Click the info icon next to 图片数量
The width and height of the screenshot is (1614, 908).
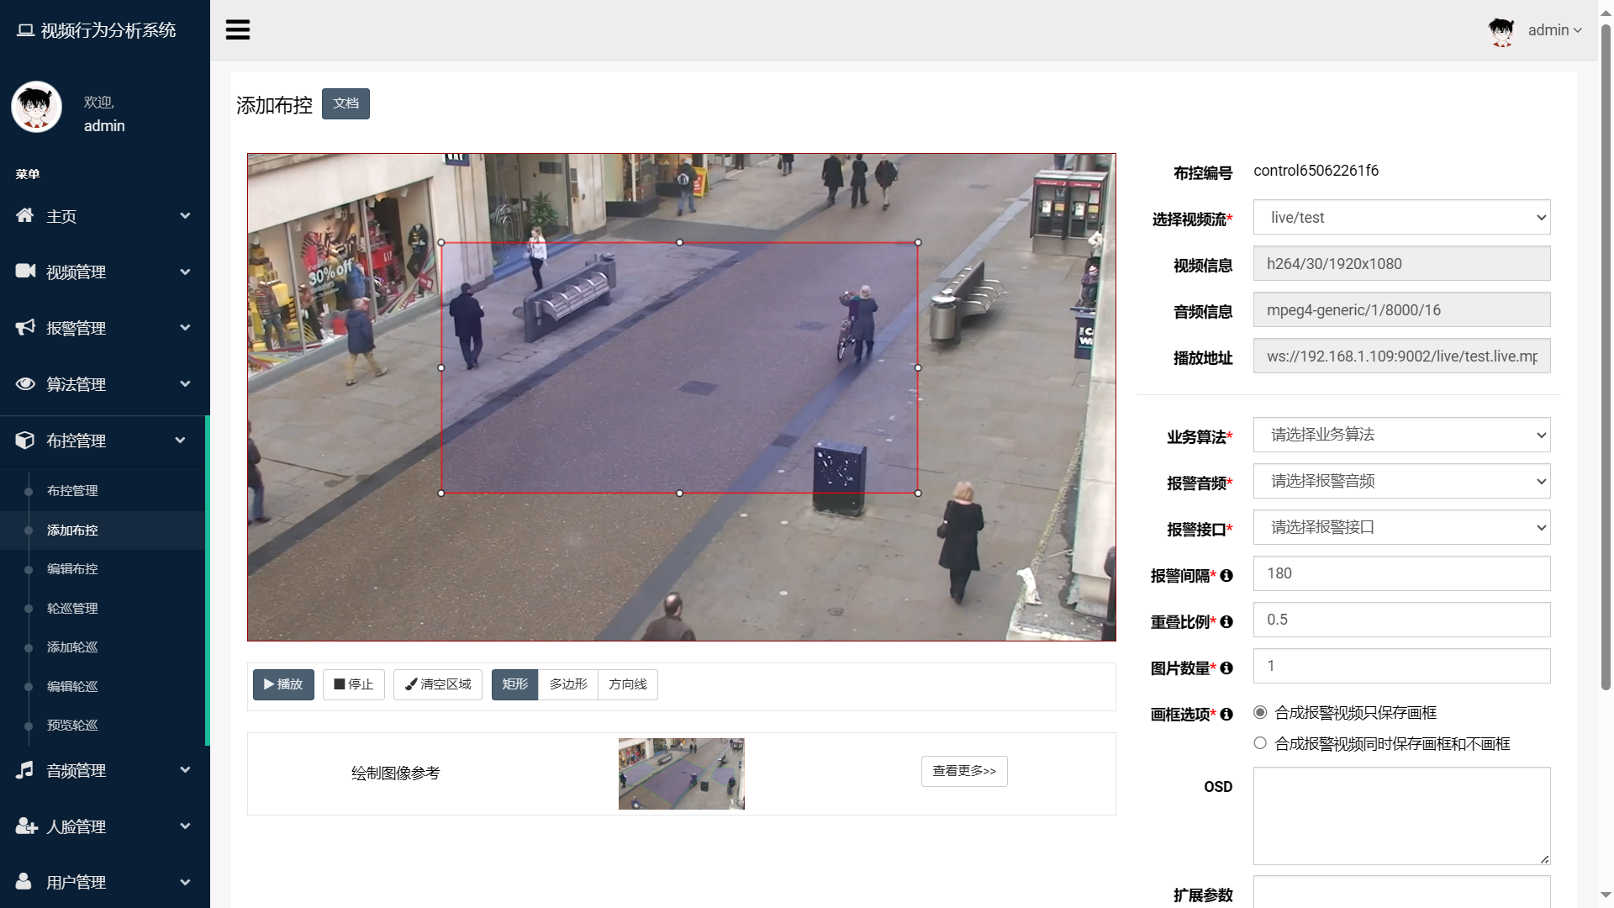click(1226, 668)
